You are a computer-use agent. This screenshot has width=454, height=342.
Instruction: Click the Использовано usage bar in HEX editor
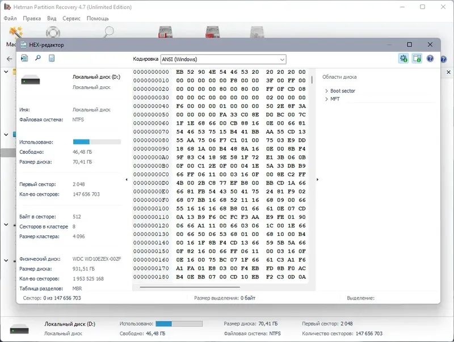tap(96, 142)
